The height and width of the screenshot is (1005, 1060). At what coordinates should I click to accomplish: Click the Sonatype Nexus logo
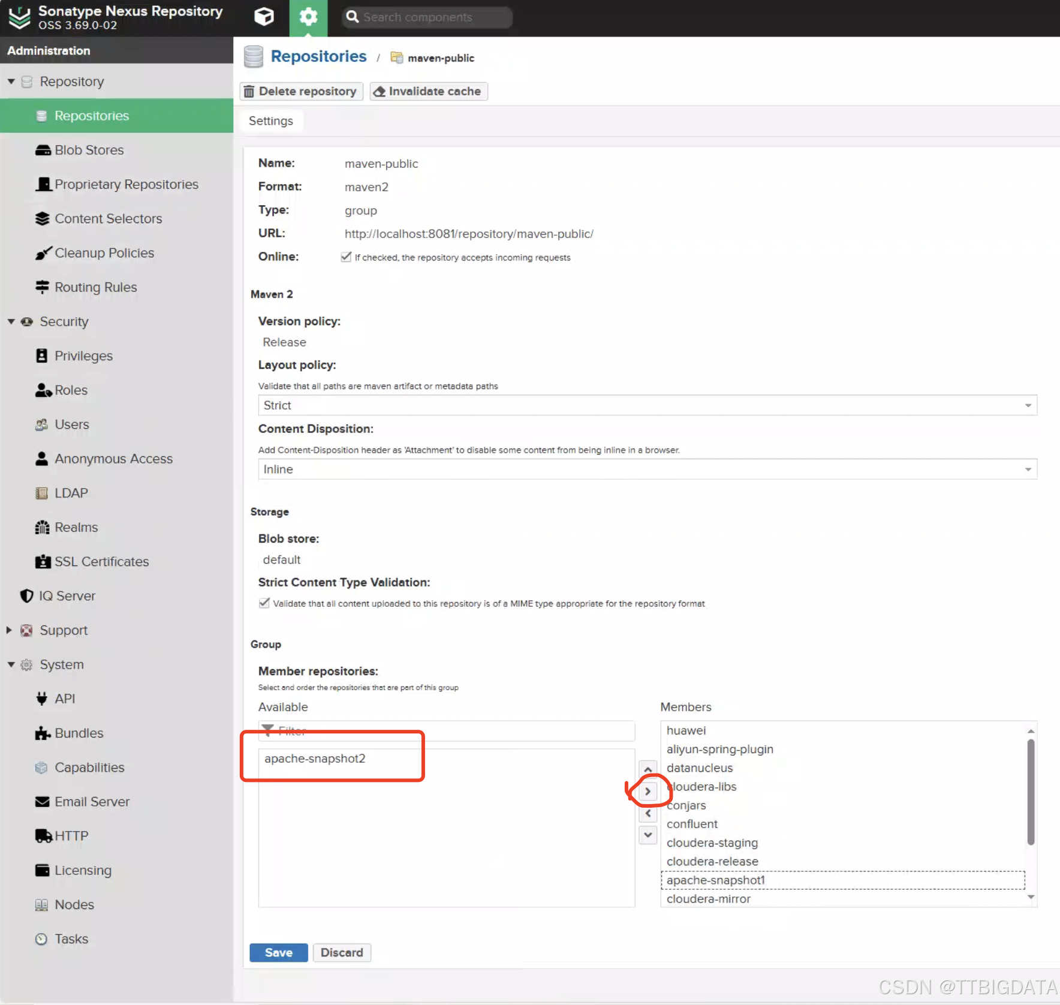[x=19, y=17]
